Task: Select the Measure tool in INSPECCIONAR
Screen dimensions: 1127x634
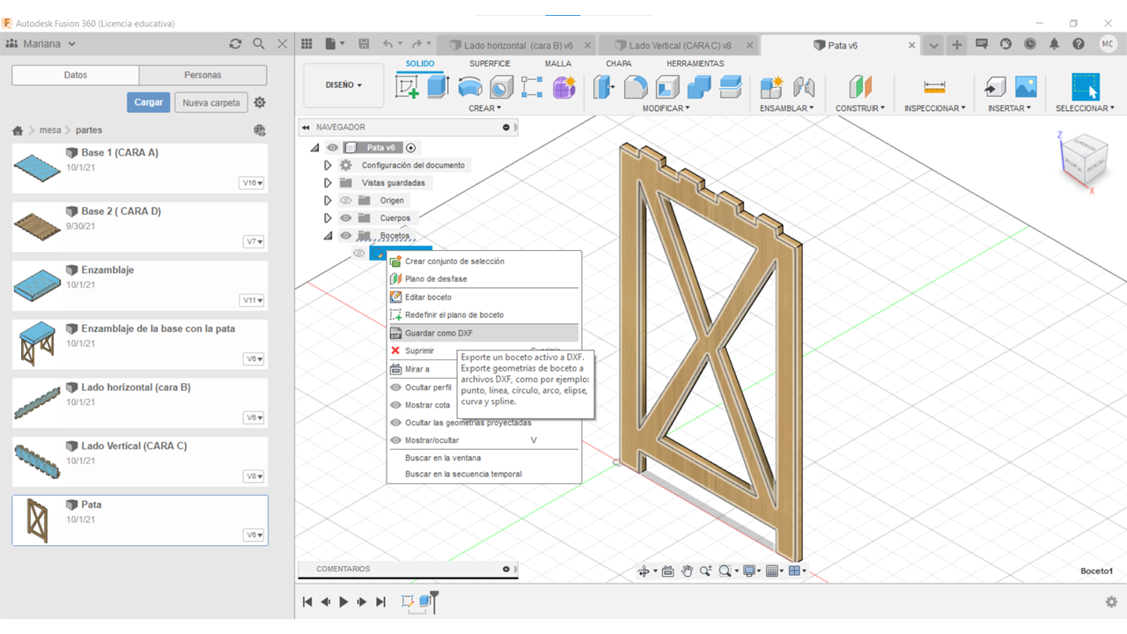Action: (934, 87)
